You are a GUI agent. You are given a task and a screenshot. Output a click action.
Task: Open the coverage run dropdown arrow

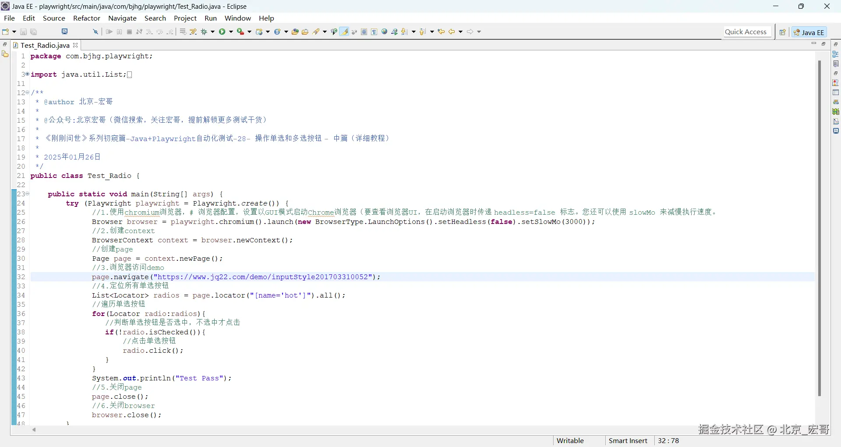(x=249, y=32)
